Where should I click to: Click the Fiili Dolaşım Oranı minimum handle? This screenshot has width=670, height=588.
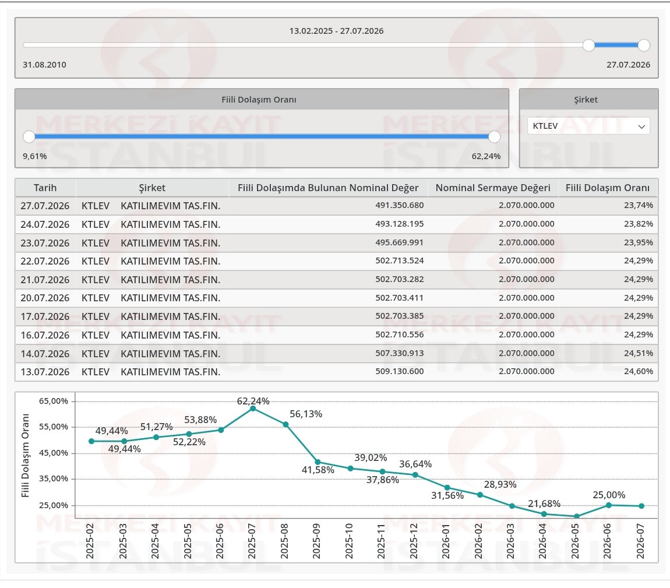[29, 137]
